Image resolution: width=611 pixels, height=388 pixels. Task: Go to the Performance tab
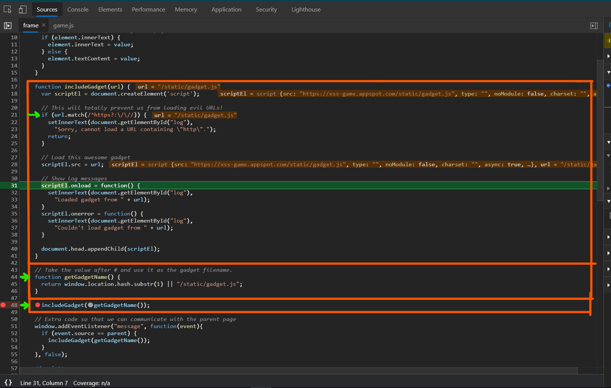click(x=149, y=9)
